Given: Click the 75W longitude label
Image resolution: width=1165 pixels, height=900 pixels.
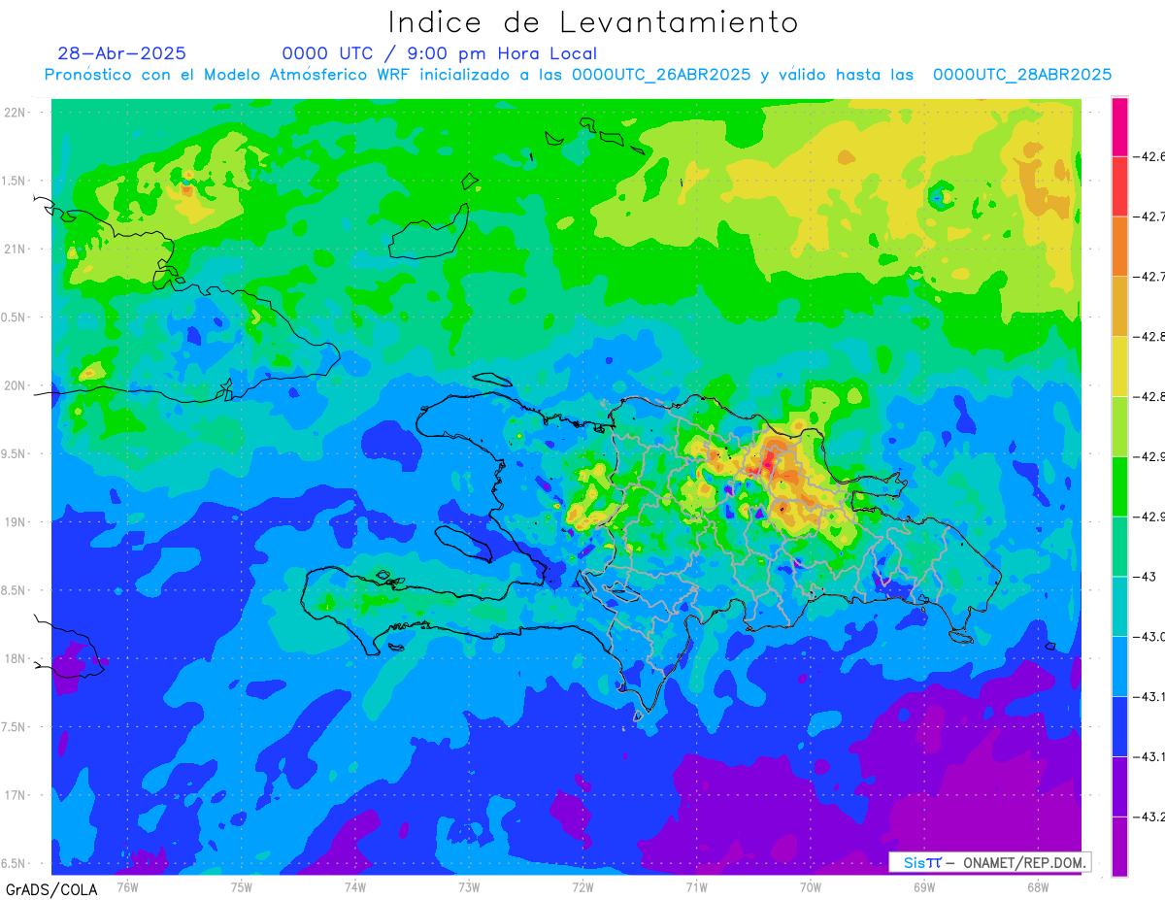Looking at the screenshot, I should pos(242,886).
